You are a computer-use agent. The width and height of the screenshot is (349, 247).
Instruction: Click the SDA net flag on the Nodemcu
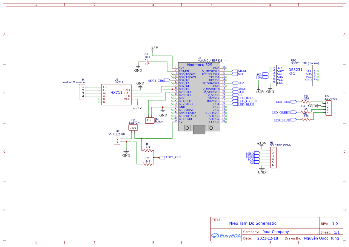(x=238, y=83)
